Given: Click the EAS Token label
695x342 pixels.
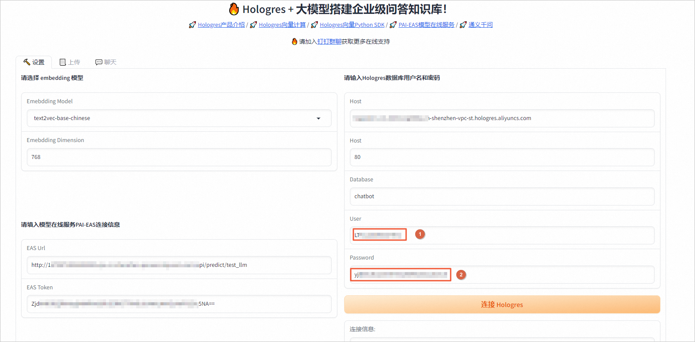Looking at the screenshot, I should pyautogui.click(x=40, y=288).
